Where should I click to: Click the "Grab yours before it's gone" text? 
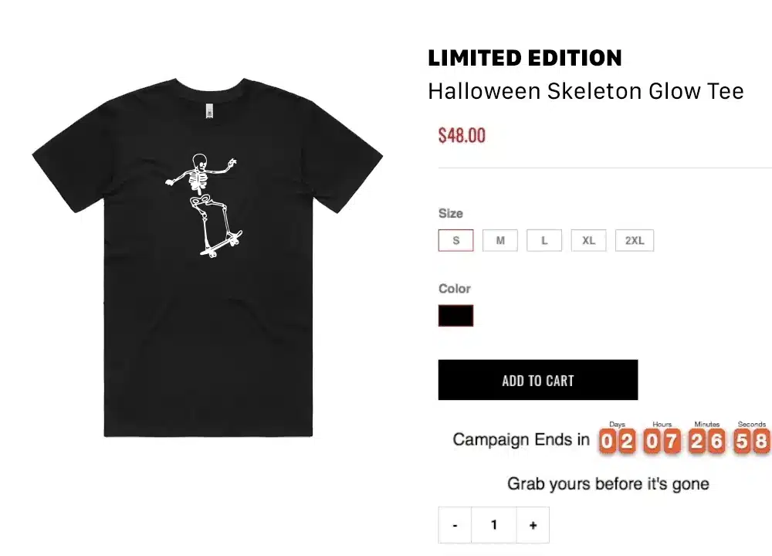click(608, 484)
